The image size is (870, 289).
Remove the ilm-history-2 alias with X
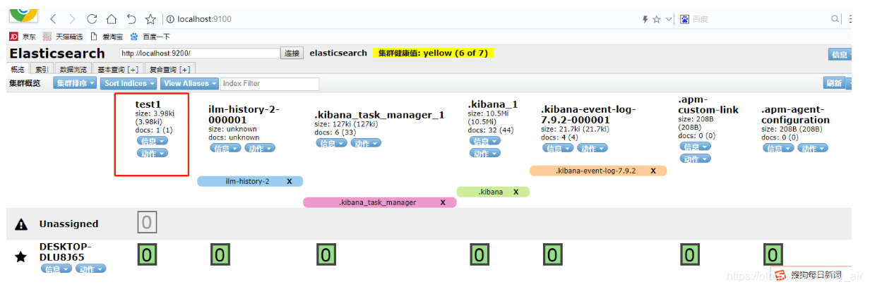[x=290, y=181]
